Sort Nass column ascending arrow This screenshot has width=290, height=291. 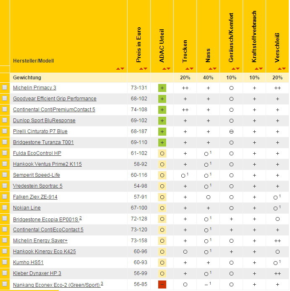tap(210, 69)
